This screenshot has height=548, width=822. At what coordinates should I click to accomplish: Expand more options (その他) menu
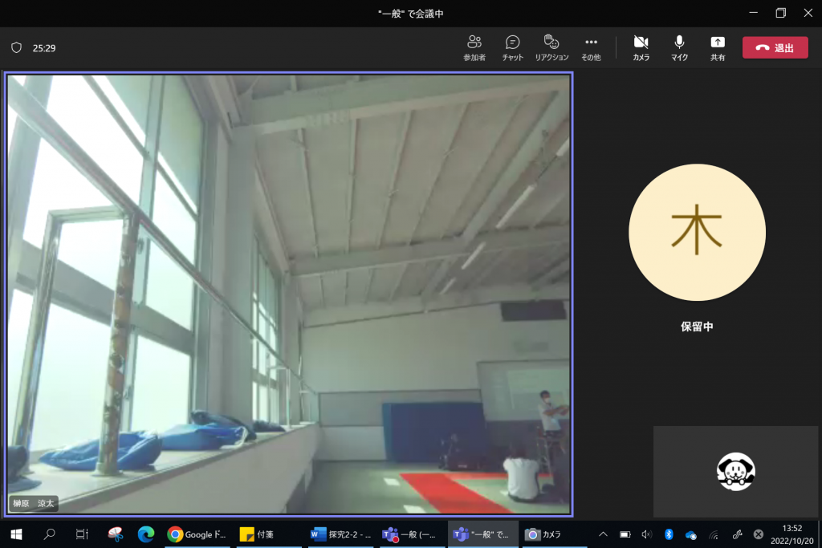(591, 47)
